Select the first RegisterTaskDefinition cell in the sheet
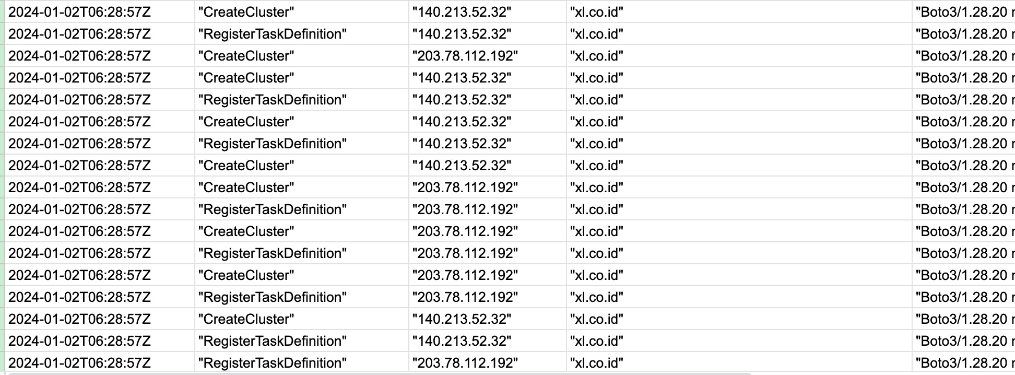 pos(272,34)
